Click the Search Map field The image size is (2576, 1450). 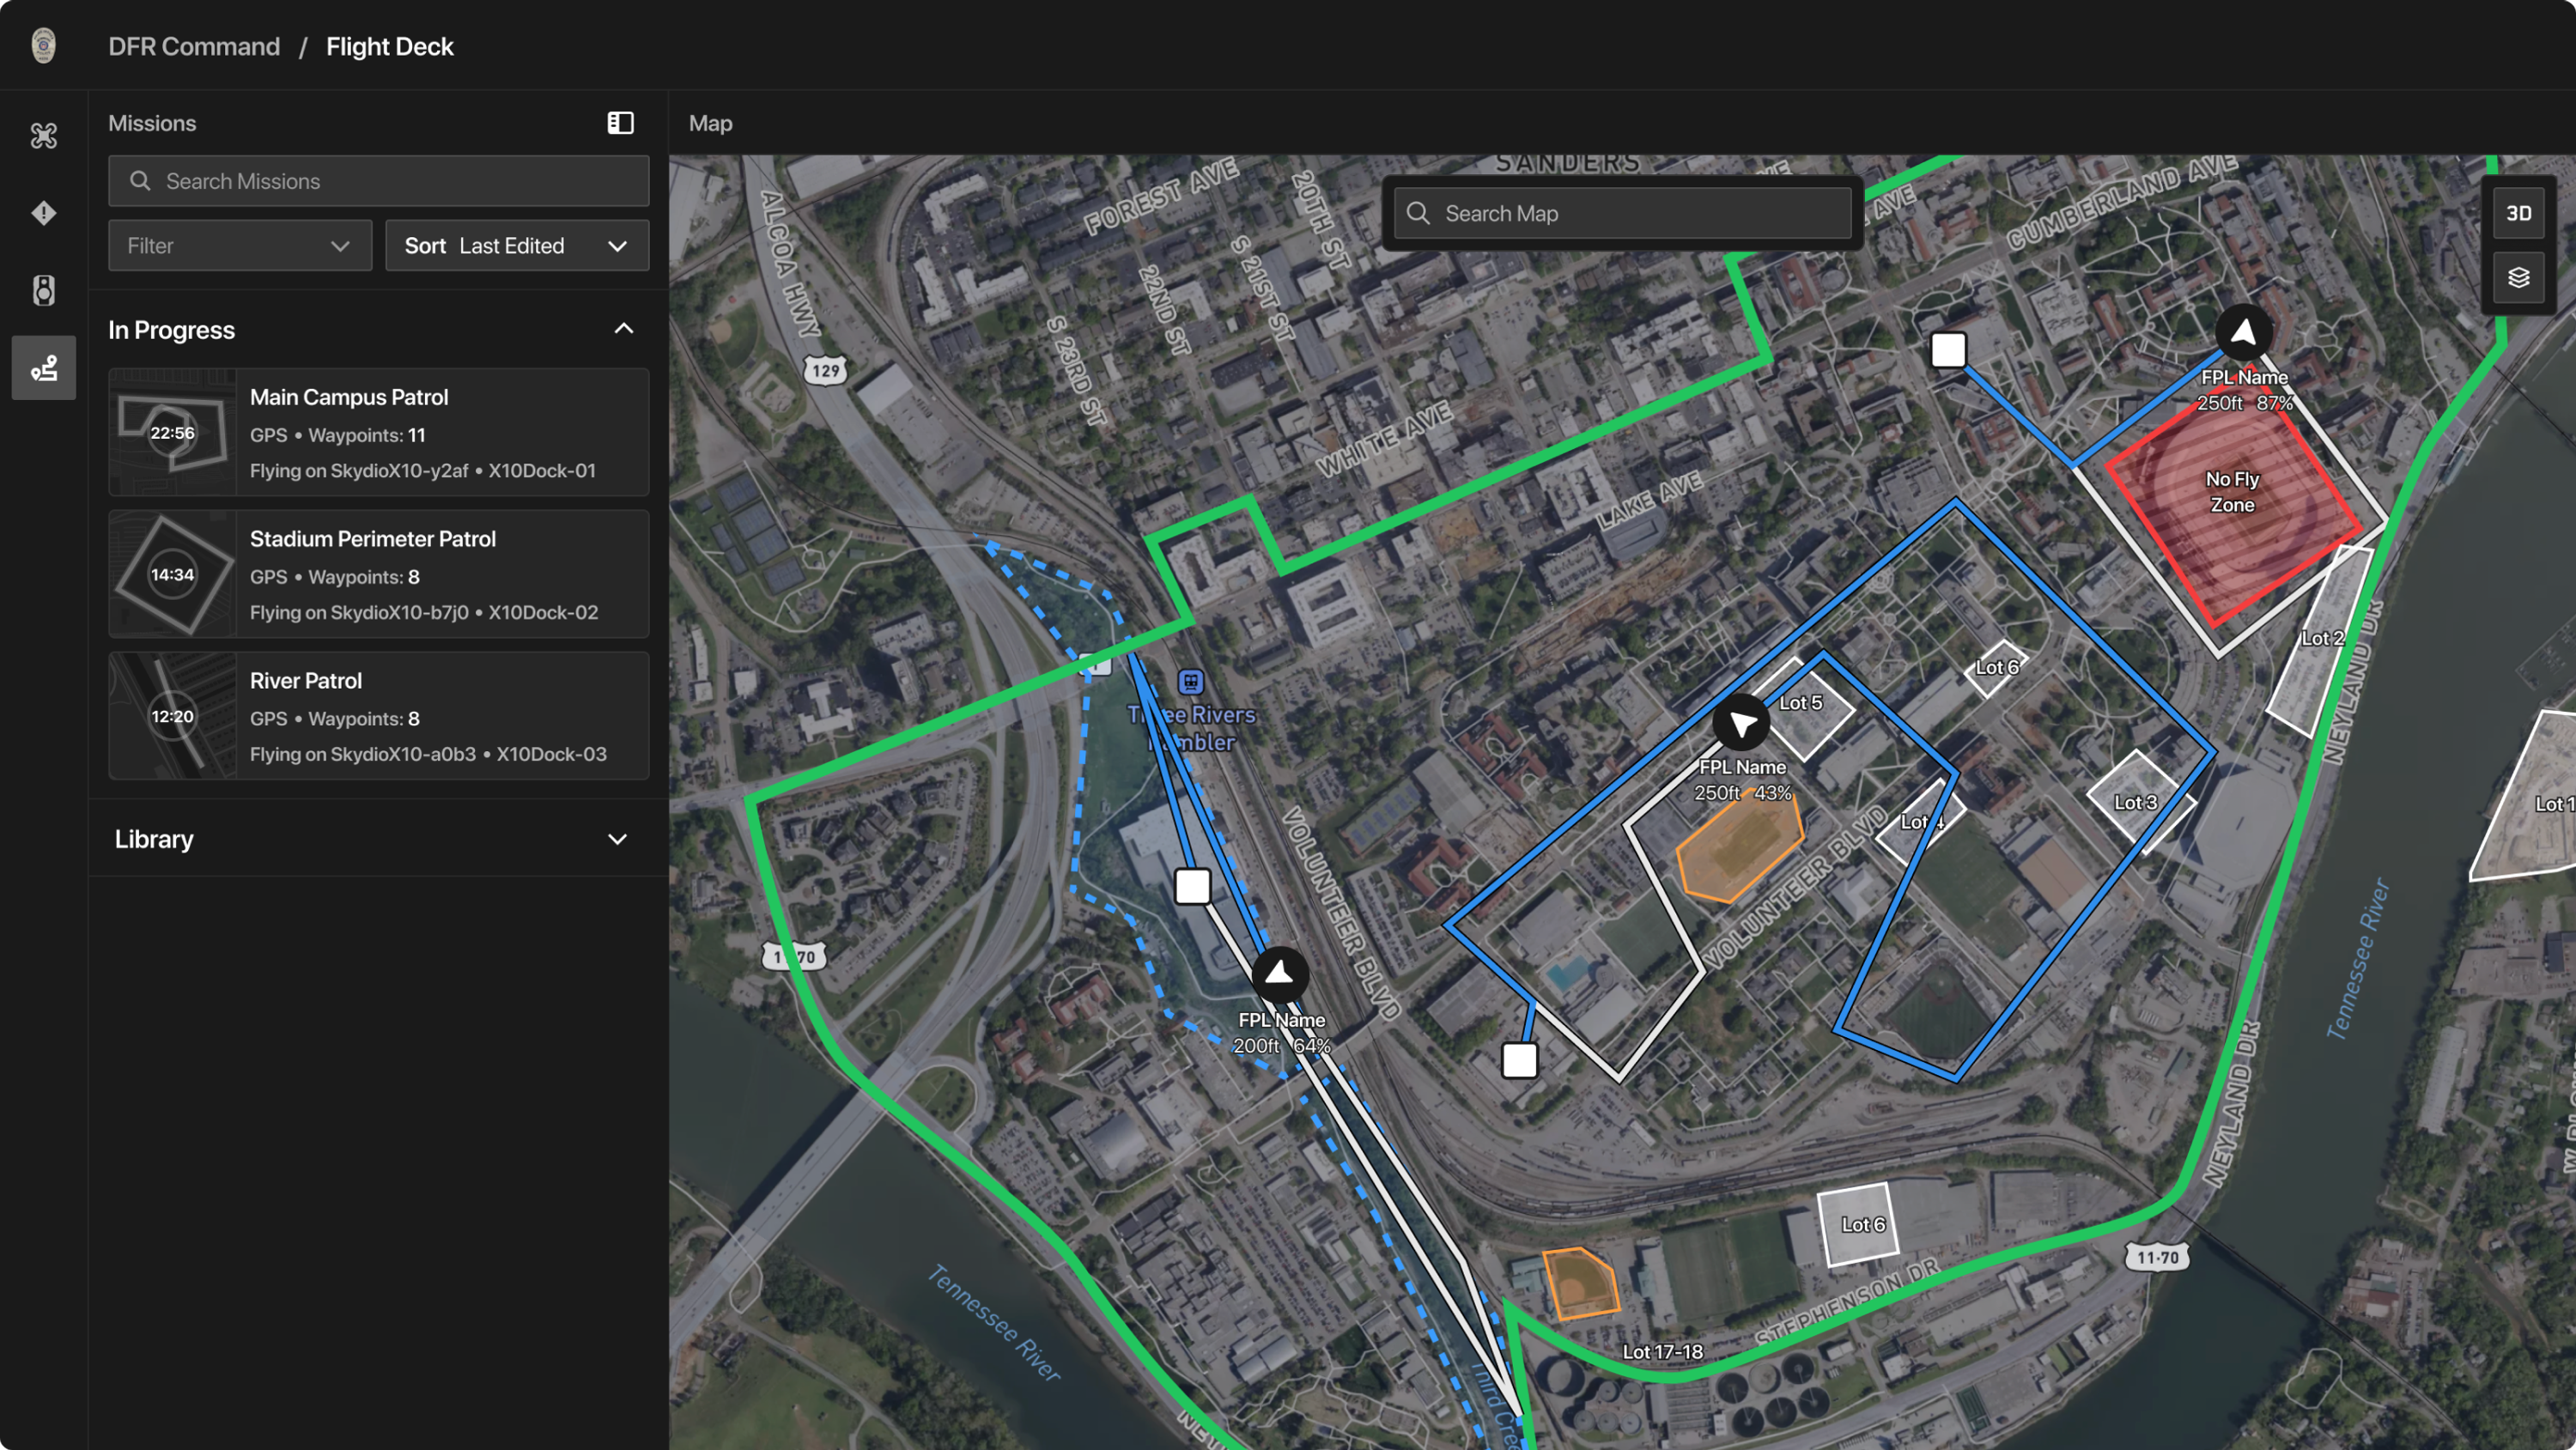(x=1622, y=213)
